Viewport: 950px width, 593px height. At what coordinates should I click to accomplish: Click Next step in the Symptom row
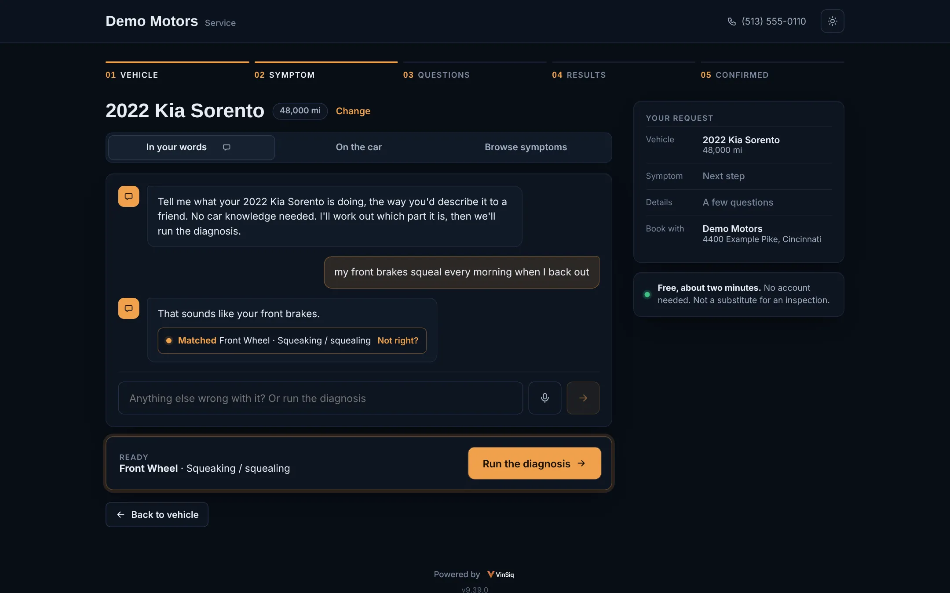[723, 176]
